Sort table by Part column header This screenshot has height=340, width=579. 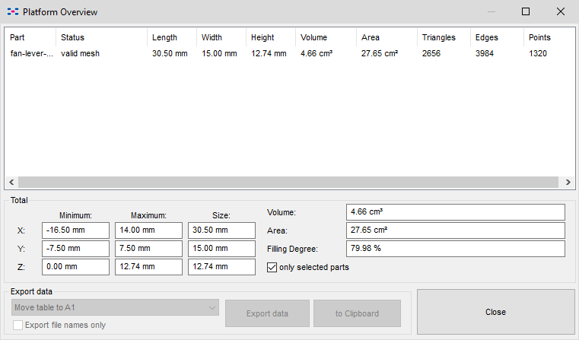coord(30,37)
